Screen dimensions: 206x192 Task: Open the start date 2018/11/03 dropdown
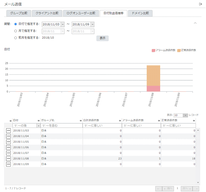[63, 24]
